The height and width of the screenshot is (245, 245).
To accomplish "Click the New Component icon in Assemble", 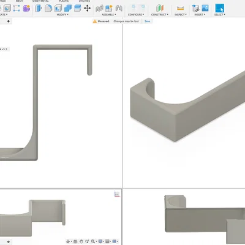I will pyautogui.click(x=109, y=9).
